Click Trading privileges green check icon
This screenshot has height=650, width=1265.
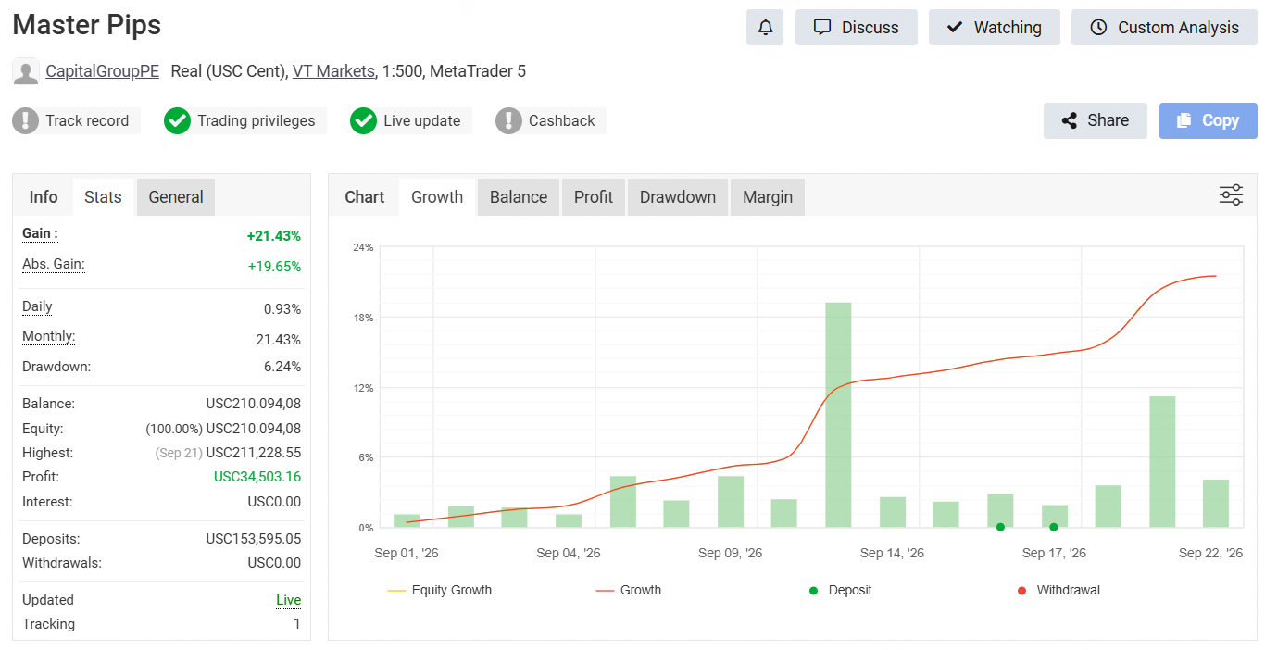coord(177,120)
